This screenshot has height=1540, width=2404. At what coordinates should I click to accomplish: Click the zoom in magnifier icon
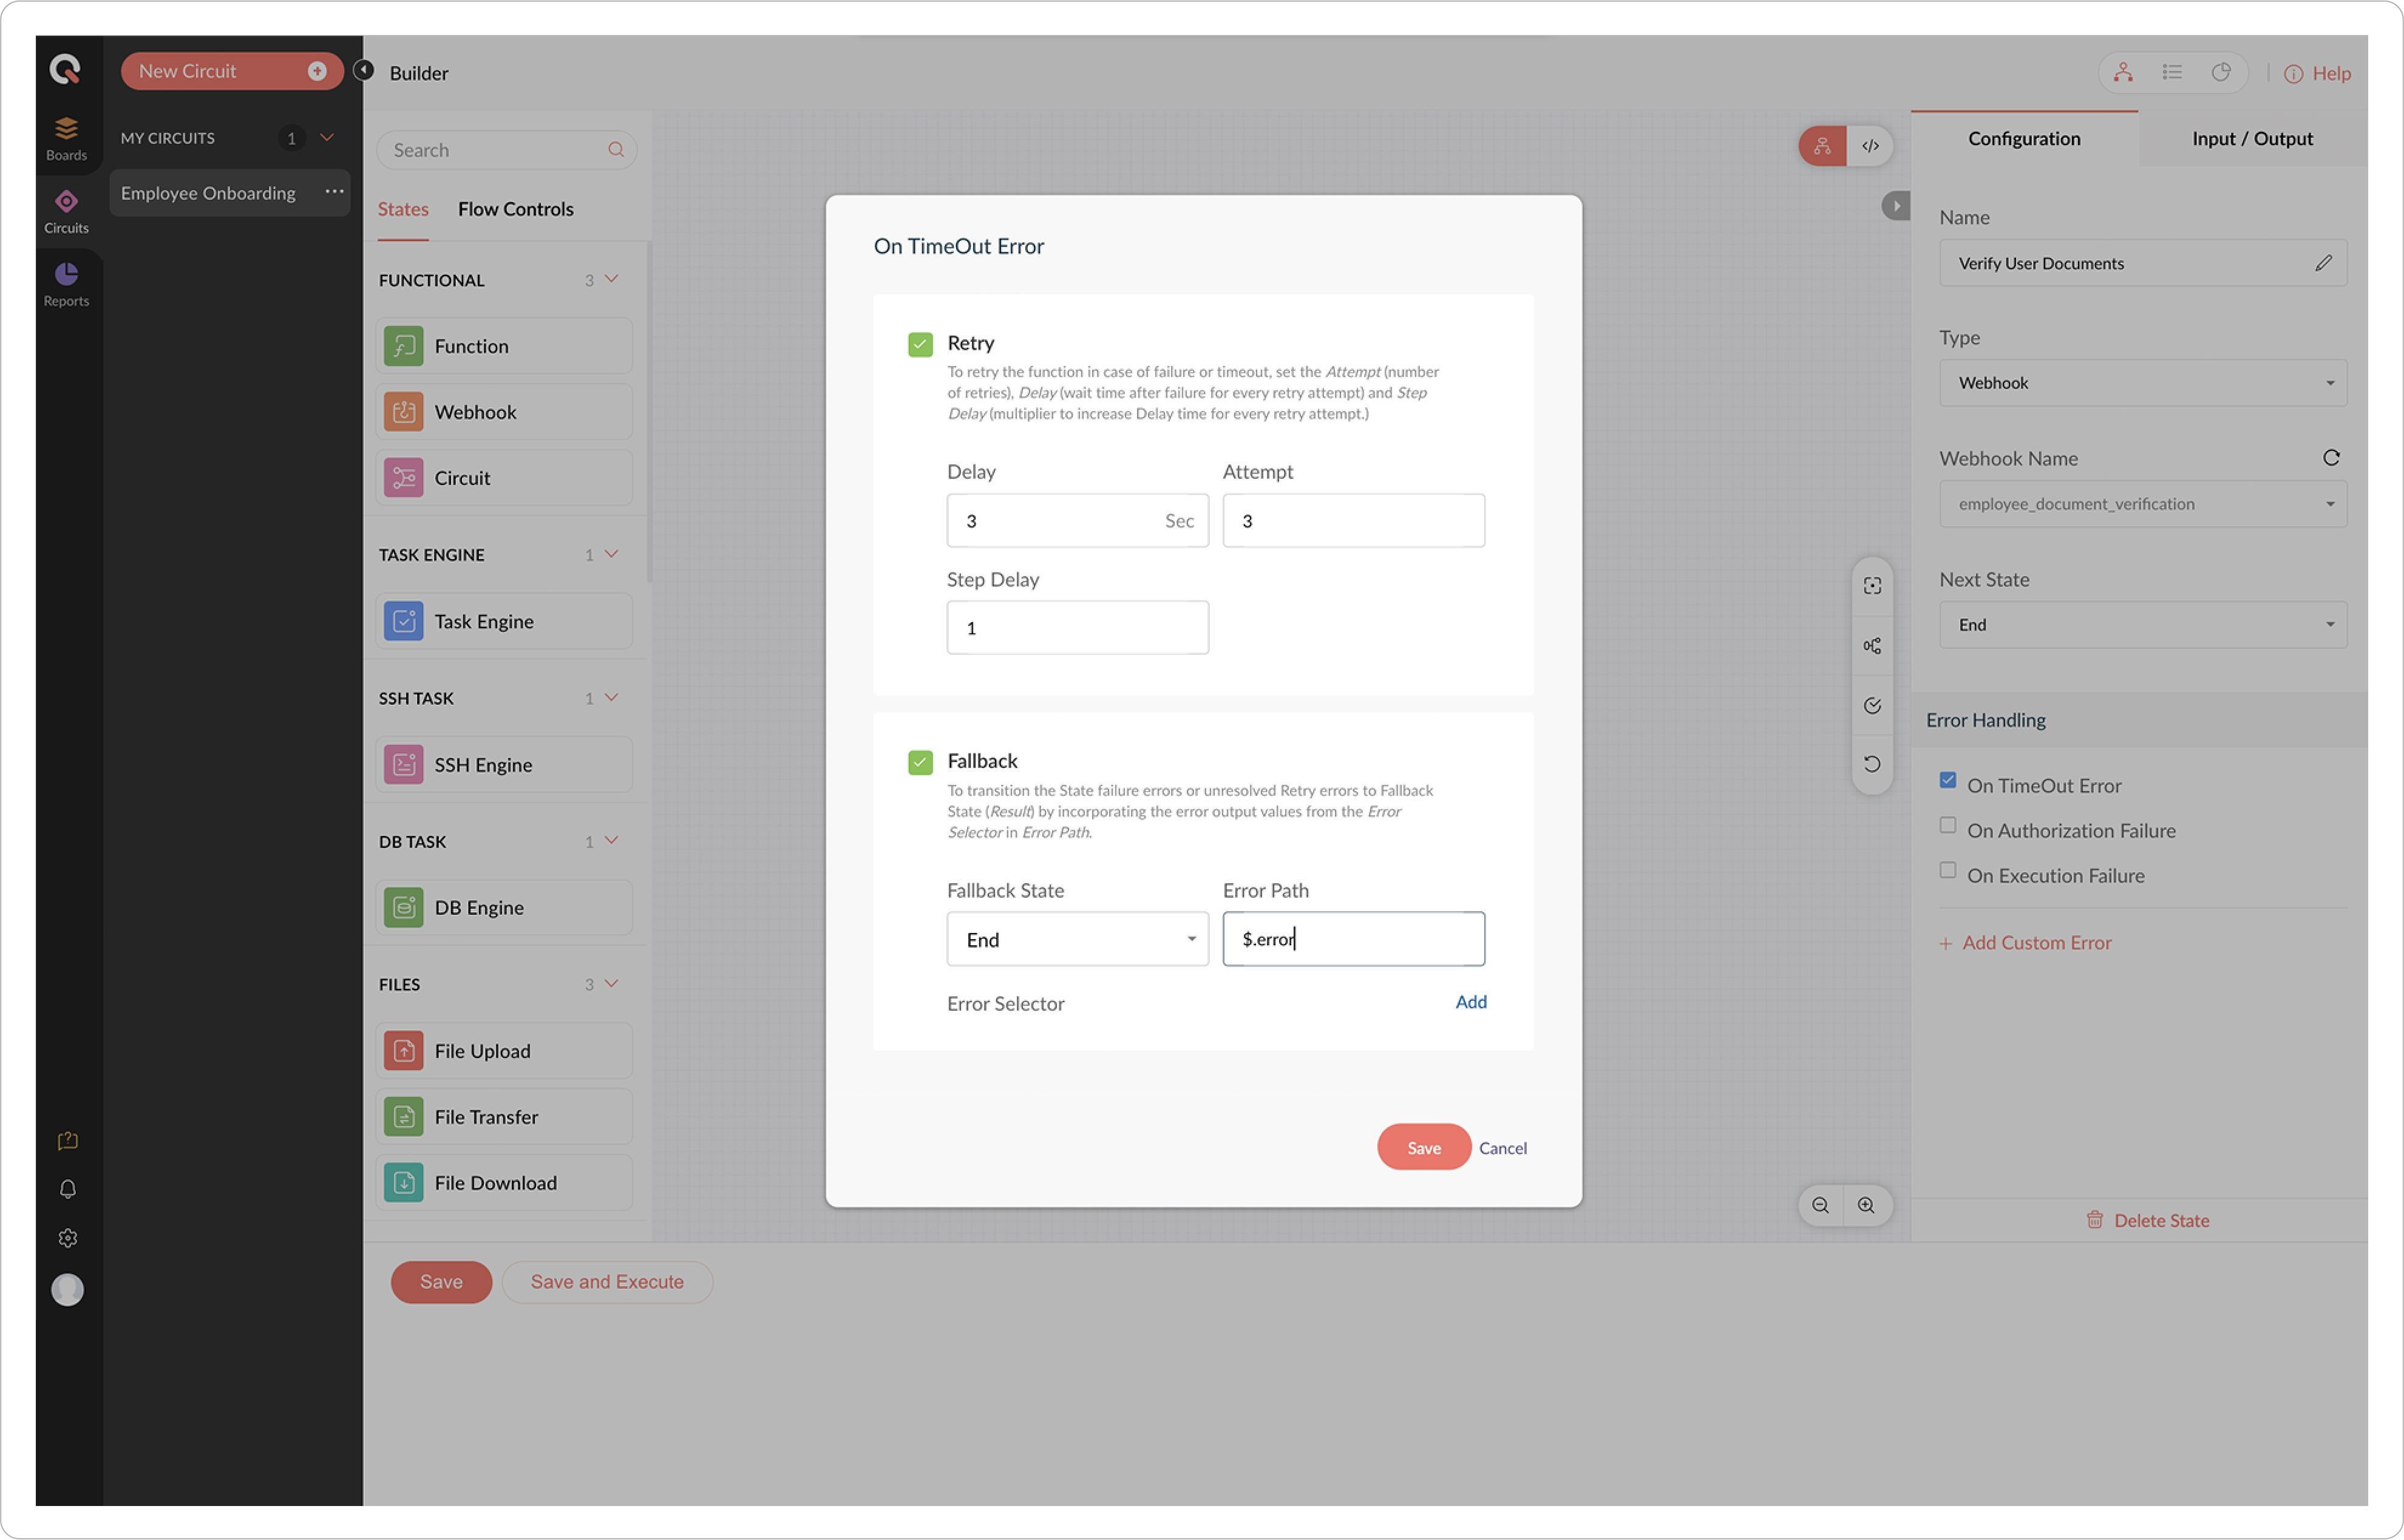coord(1866,1205)
